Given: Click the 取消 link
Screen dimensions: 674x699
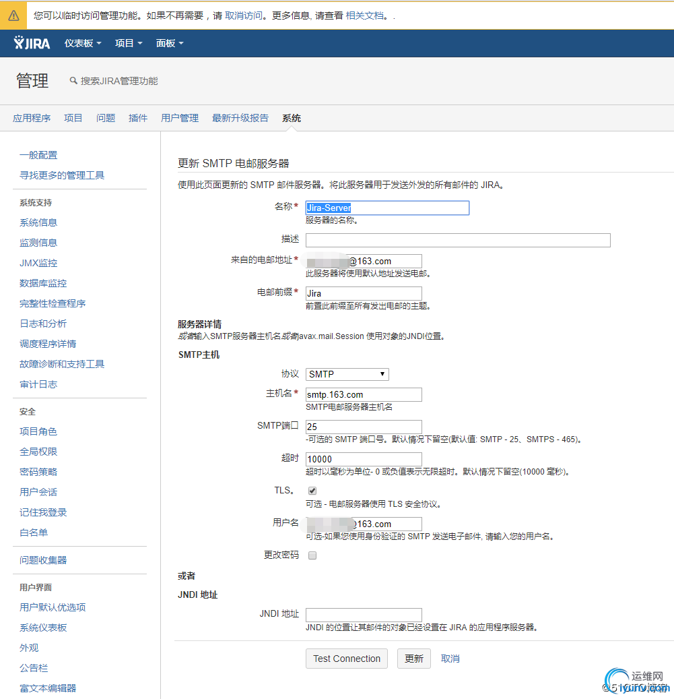Looking at the screenshot, I should [450, 659].
